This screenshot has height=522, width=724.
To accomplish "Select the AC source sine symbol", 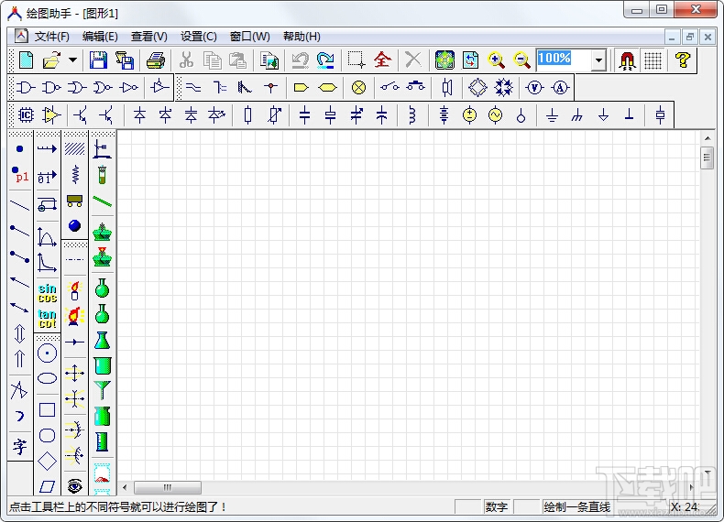I will pyautogui.click(x=495, y=114).
